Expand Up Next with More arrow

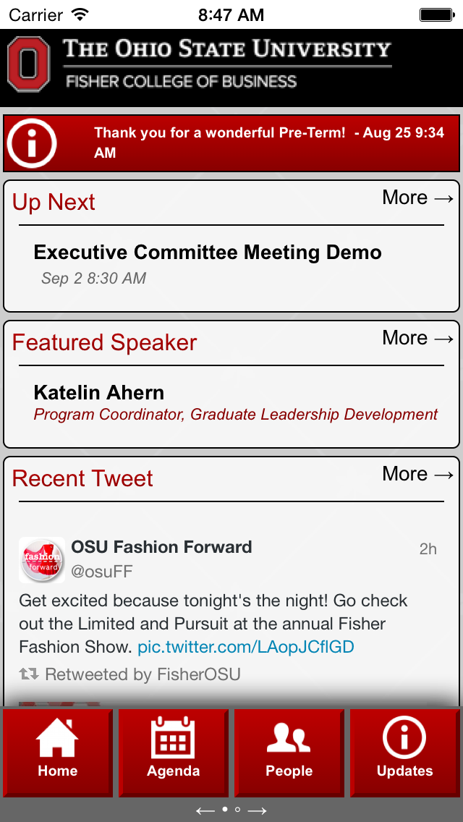pyautogui.click(x=417, y=198)
